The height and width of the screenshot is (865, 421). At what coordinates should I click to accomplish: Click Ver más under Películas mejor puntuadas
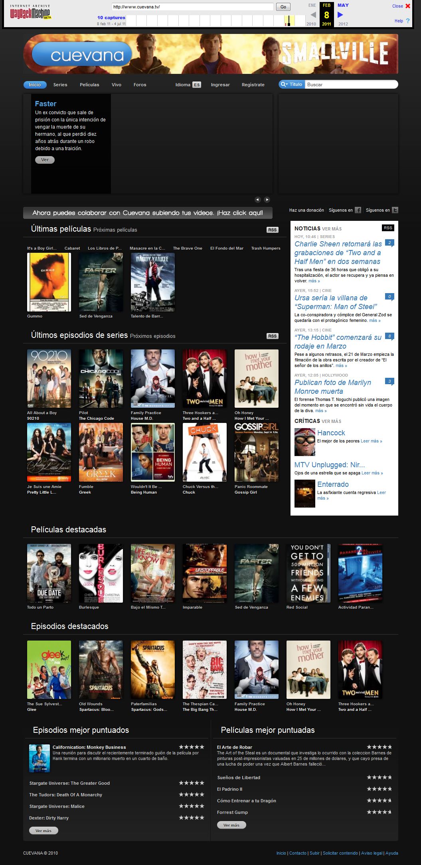click(231, 825)
